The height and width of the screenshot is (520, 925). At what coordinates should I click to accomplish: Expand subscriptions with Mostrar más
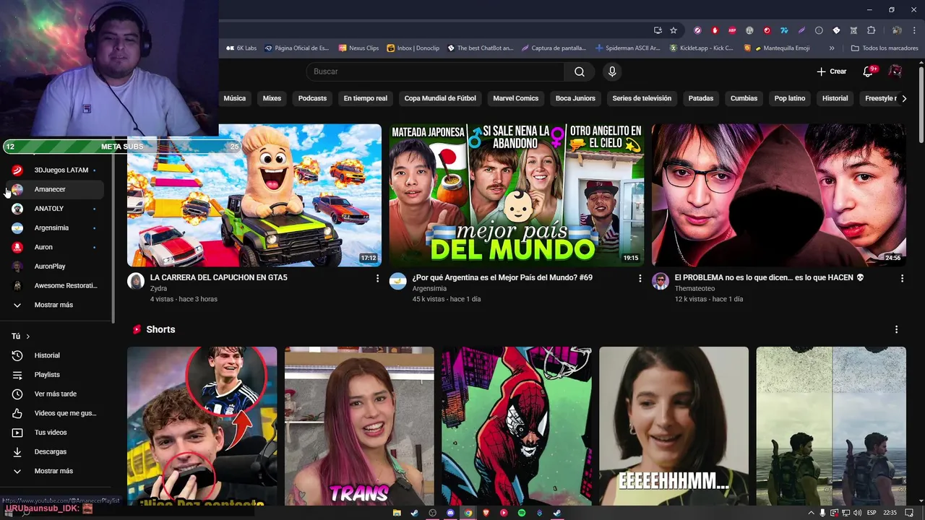pyautogui.click(x=56, y=305)
